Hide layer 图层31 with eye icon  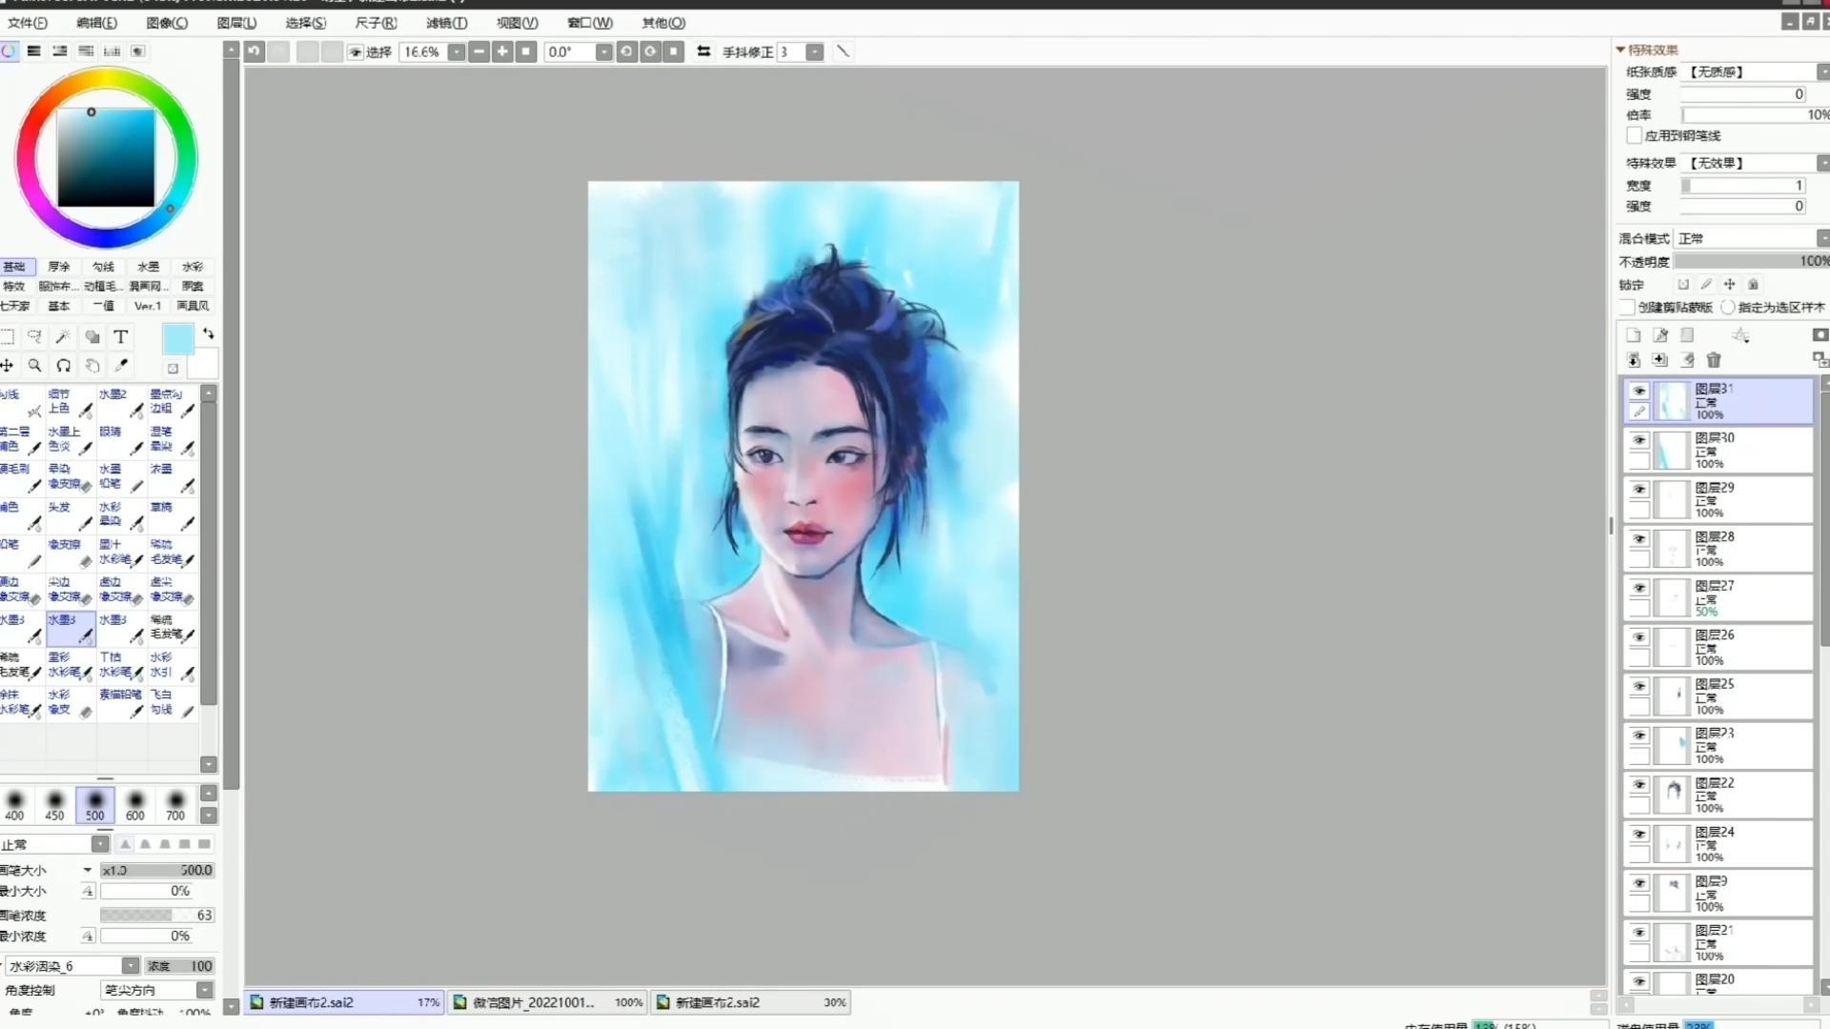point(1638,391)
